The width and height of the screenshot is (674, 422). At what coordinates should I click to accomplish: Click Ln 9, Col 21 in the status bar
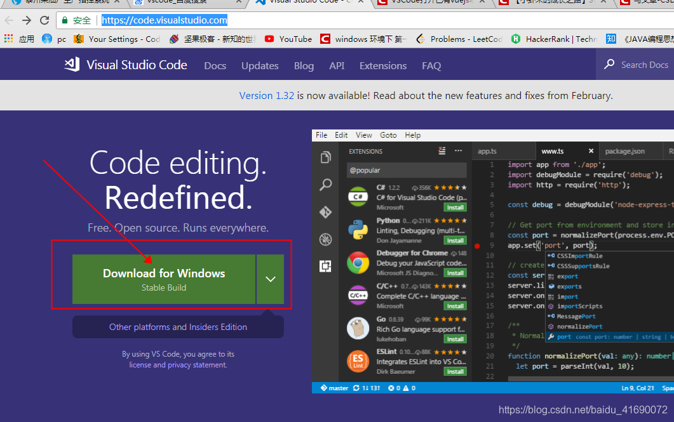click(637, 388)
